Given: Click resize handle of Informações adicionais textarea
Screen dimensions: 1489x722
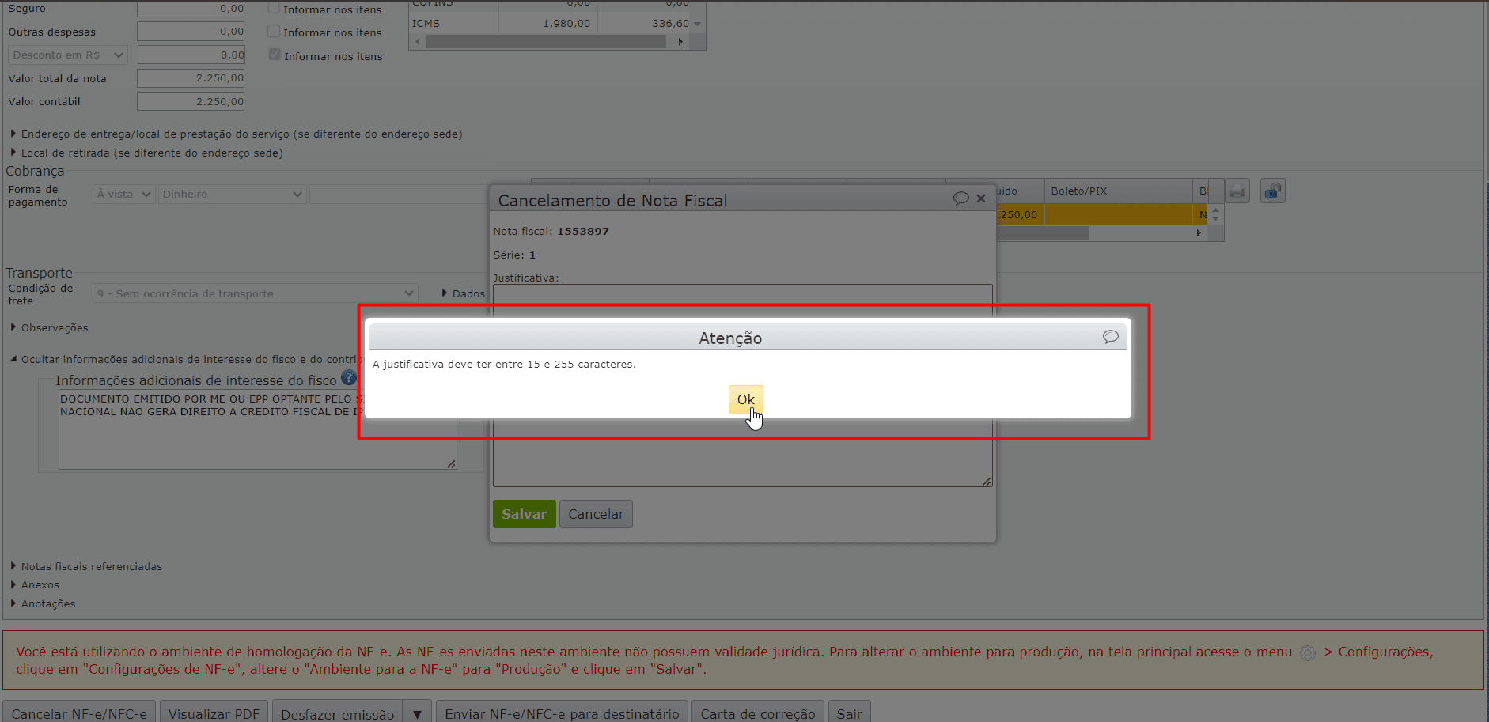Looking at the screenshot, I should tap(451, 464).
